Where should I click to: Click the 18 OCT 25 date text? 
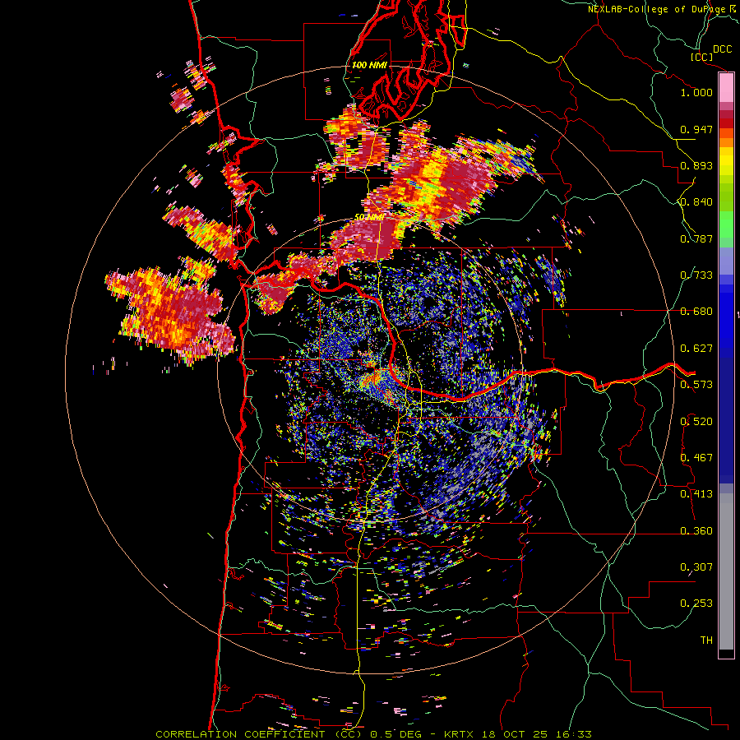click(515, 734)
